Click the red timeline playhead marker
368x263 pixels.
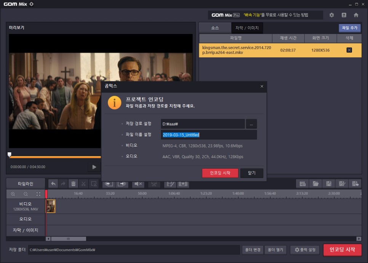click(x=46, y=194)
